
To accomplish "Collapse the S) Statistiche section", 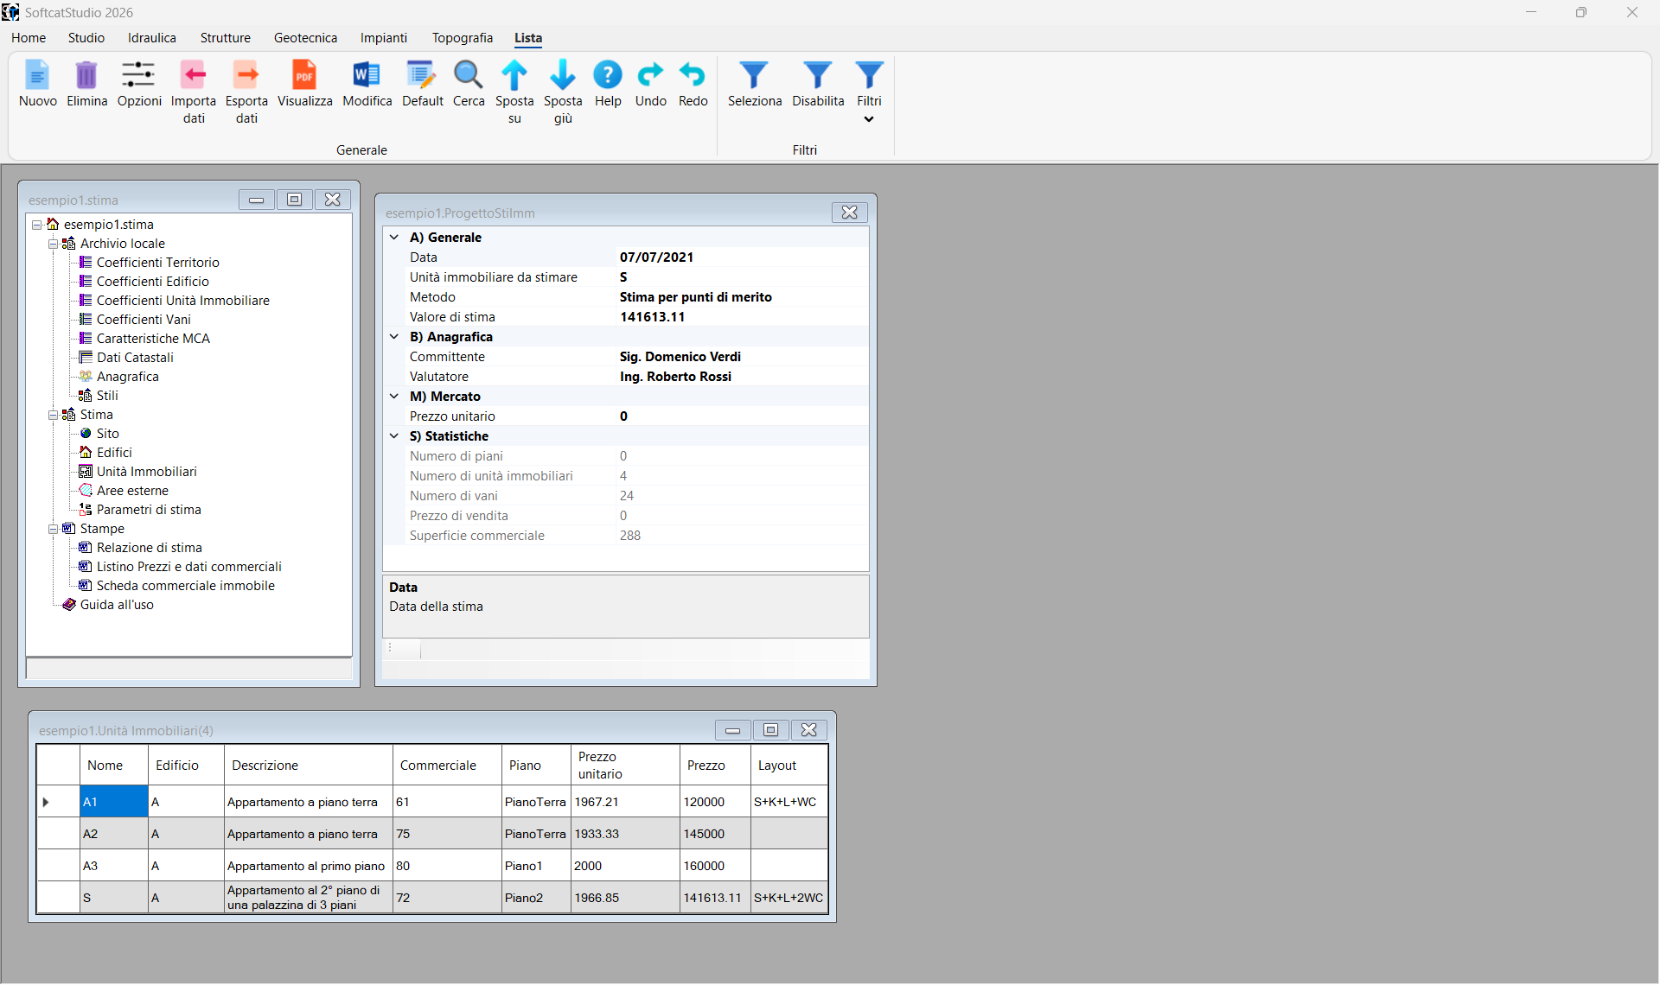I will coord(394,435).
